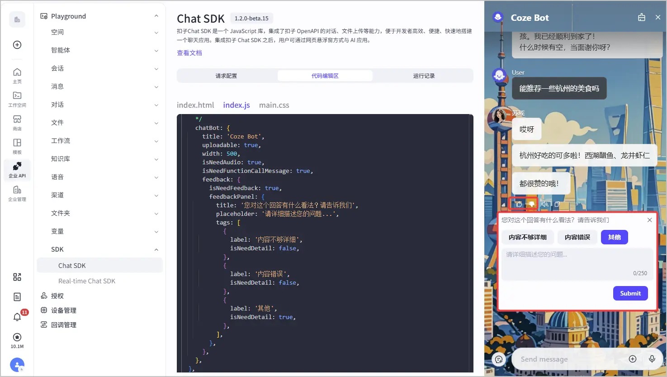667x377 pixels.
Task: Click the plus attach icon in message box
Action: [633, 359]
